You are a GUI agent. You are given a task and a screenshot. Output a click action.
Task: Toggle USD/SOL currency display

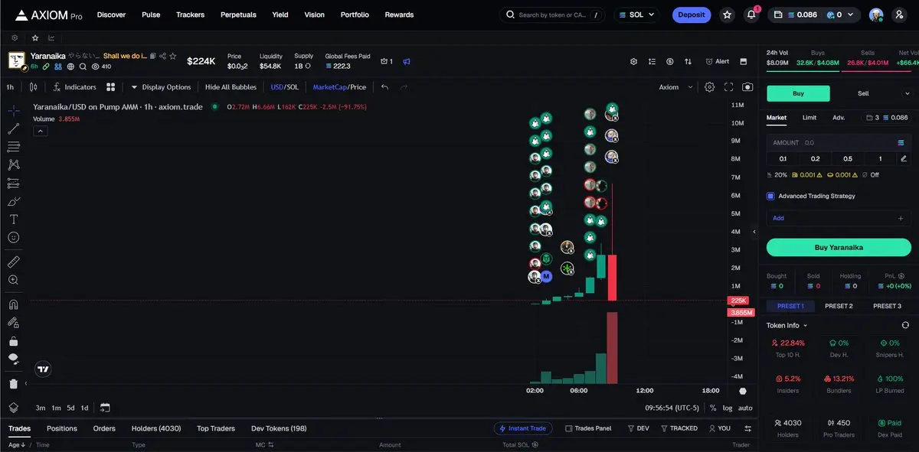tap(284, 87)
